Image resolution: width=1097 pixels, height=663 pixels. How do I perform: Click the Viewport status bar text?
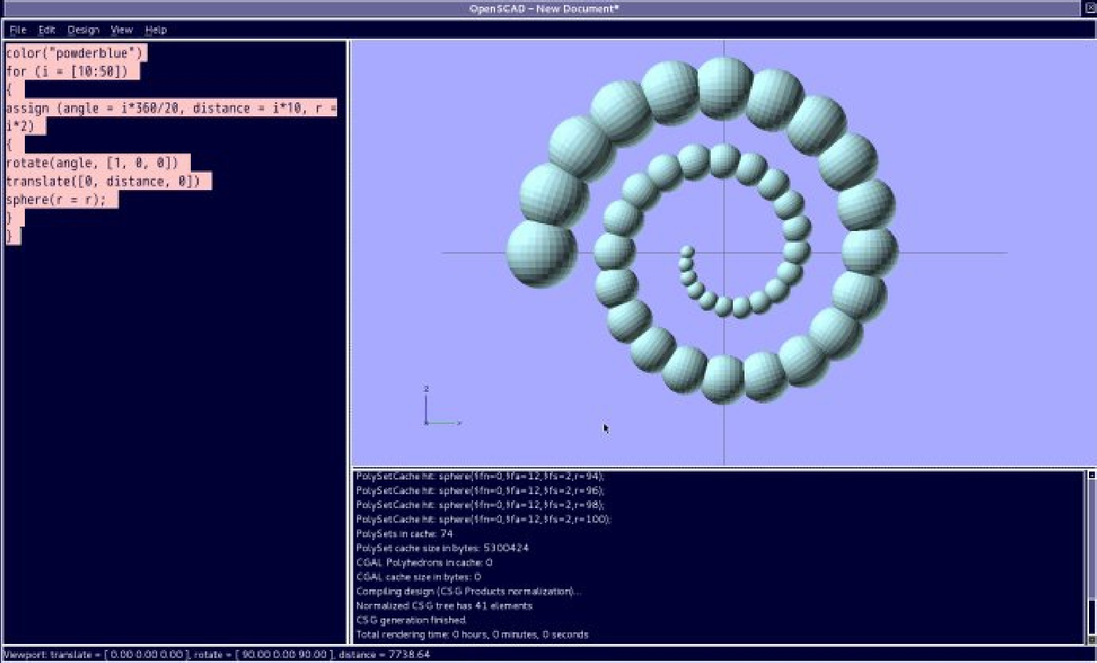pos(217,654)
